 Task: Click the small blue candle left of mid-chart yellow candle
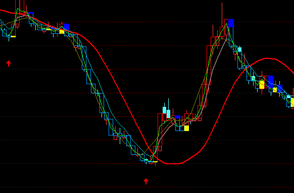(177, 117)
